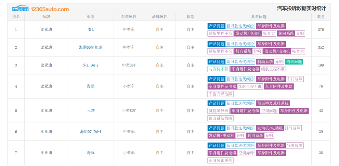This screenshot has height=166, width=339.
Task: Click 比亚迪 brand in the 海豹07 DM-i row
Action: [x=46, y=132]
